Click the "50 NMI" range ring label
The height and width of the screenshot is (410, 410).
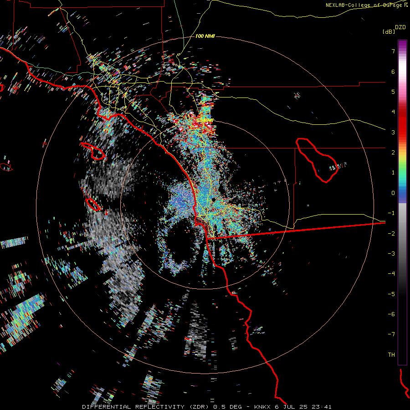click(205, 121)
